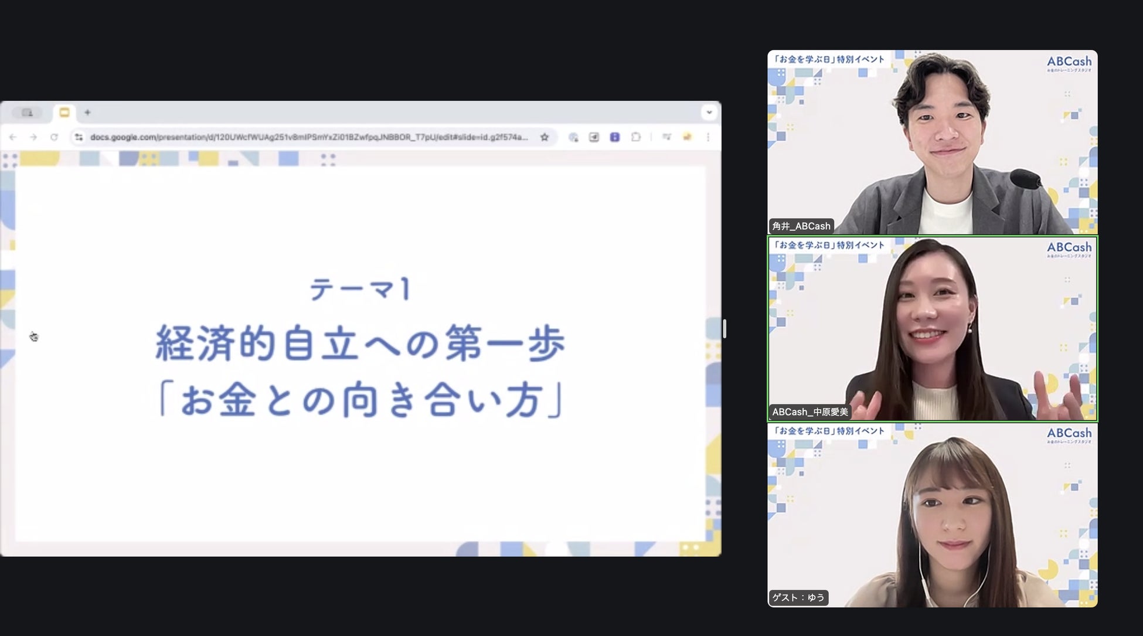Open the Extensions puzzle icon
This screenshot has width=1143, height=636.
(636, 137)
